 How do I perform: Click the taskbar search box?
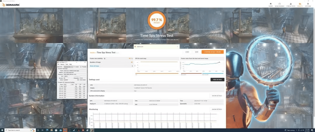pyautogui.click(x=20, y=130)
